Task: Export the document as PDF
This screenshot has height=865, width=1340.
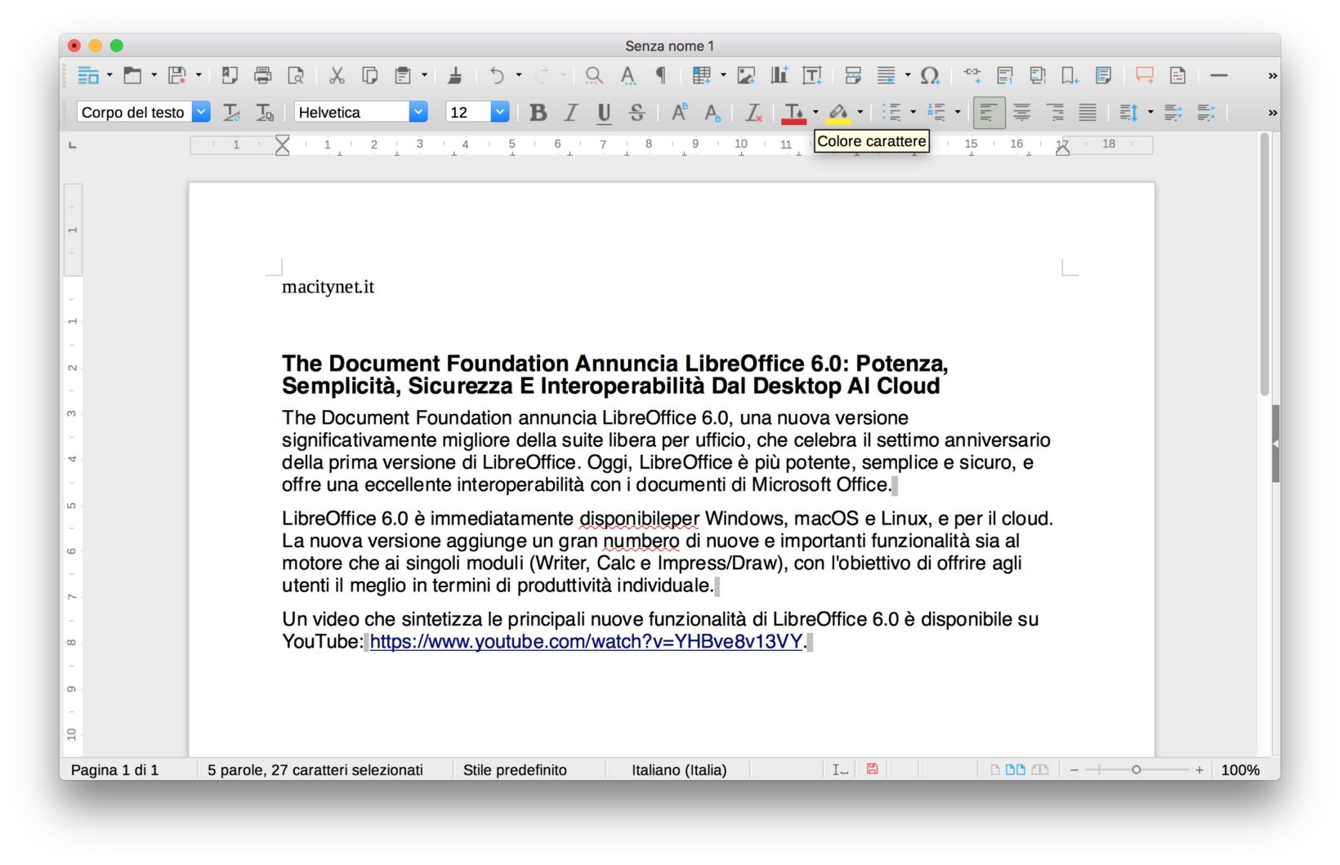Action: [230, 76]
